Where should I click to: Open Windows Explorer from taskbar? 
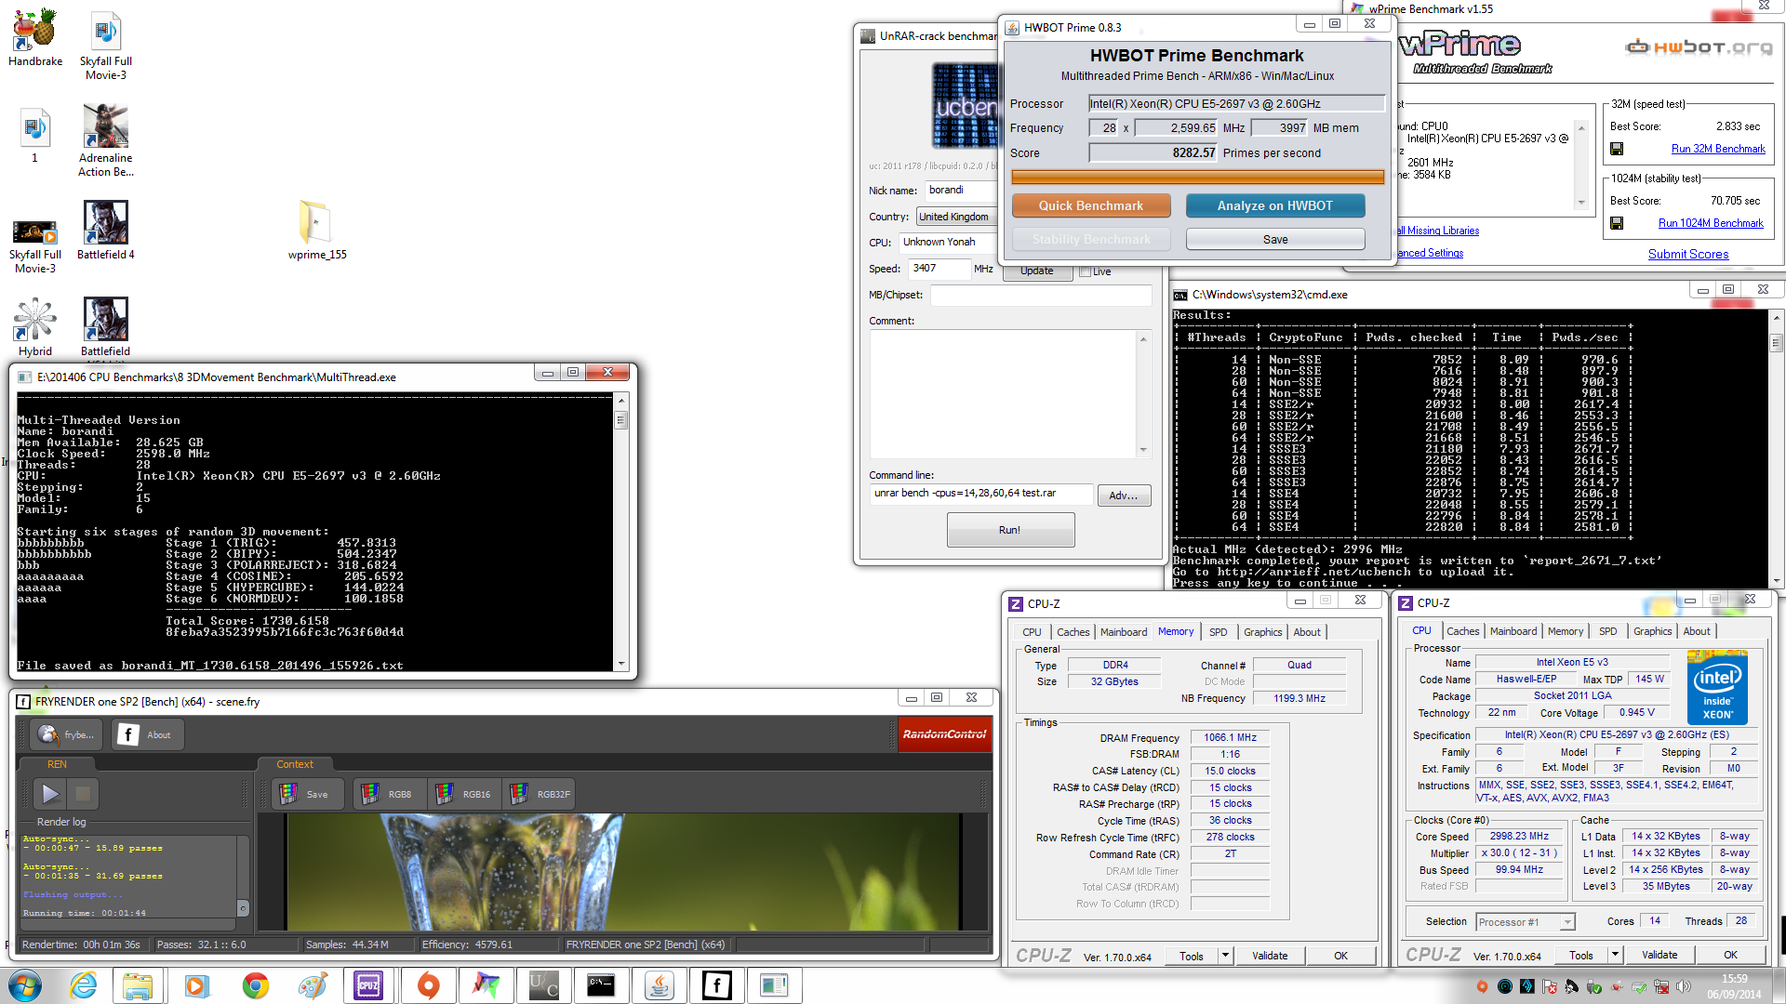(138, 985)
